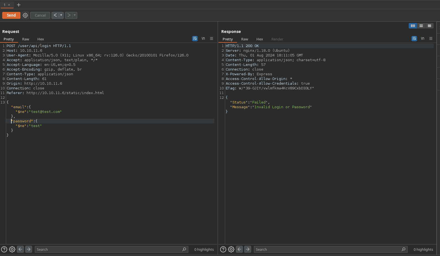Click the "test@test.com" value in request body
Viewport: 440px width, 256px height.
pyautogui.click(x=45, y=112)
